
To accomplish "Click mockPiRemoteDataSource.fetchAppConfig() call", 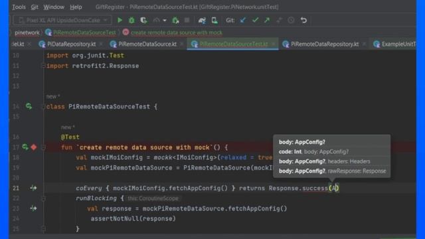I will [x=214, y=208].
